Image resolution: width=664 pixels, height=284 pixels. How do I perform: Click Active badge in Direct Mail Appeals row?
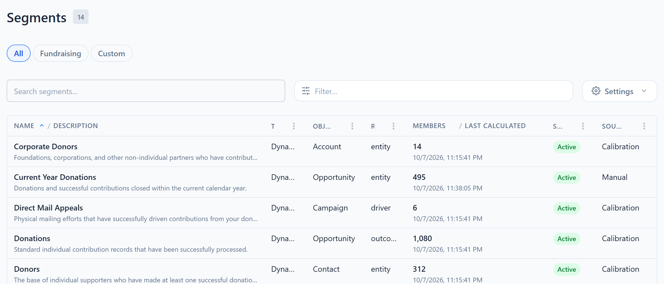tap(567, 208)
